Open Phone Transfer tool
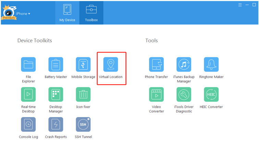 156,64
